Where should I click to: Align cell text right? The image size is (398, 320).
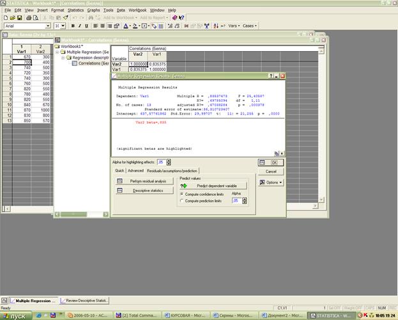109,26
